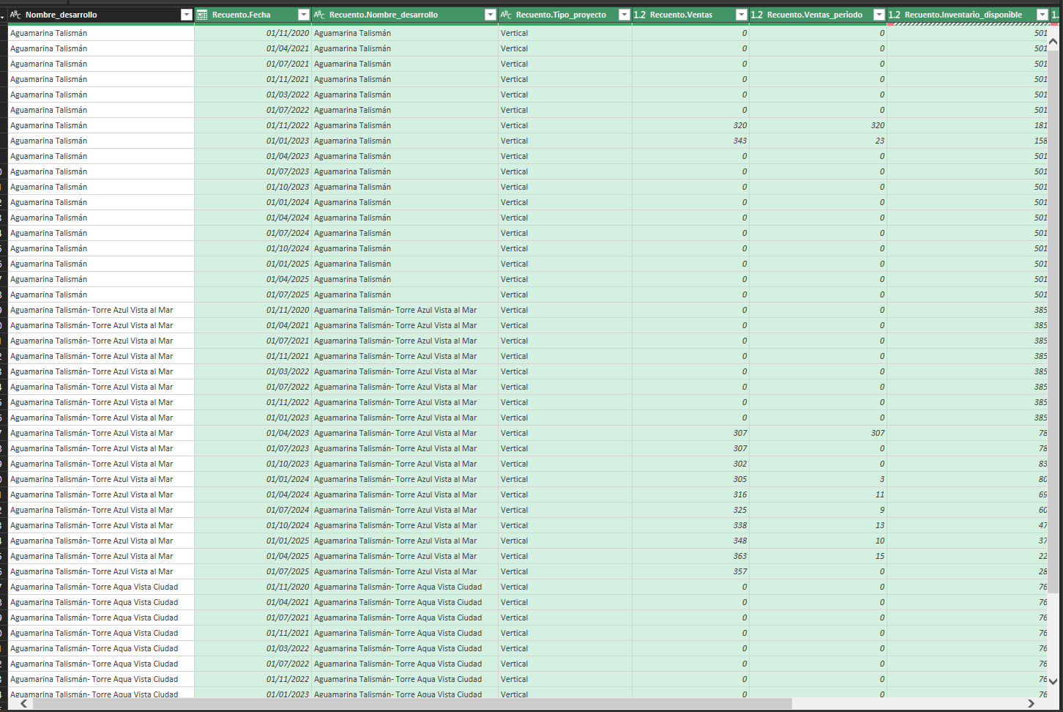Click the ABC type icon of Recuento.Tipo_proyecto

pyautogui.click(x=506, y=15)
